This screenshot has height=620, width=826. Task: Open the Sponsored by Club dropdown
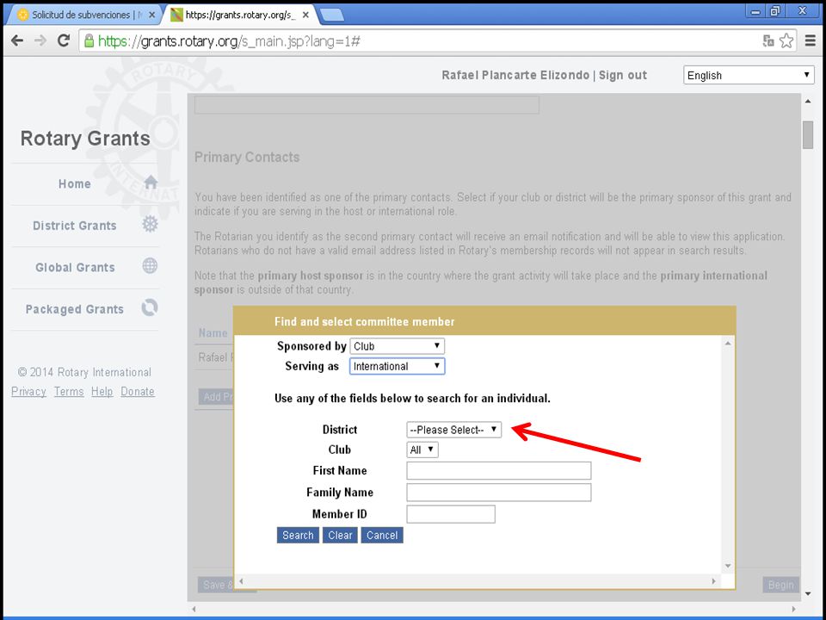(397, 346)
